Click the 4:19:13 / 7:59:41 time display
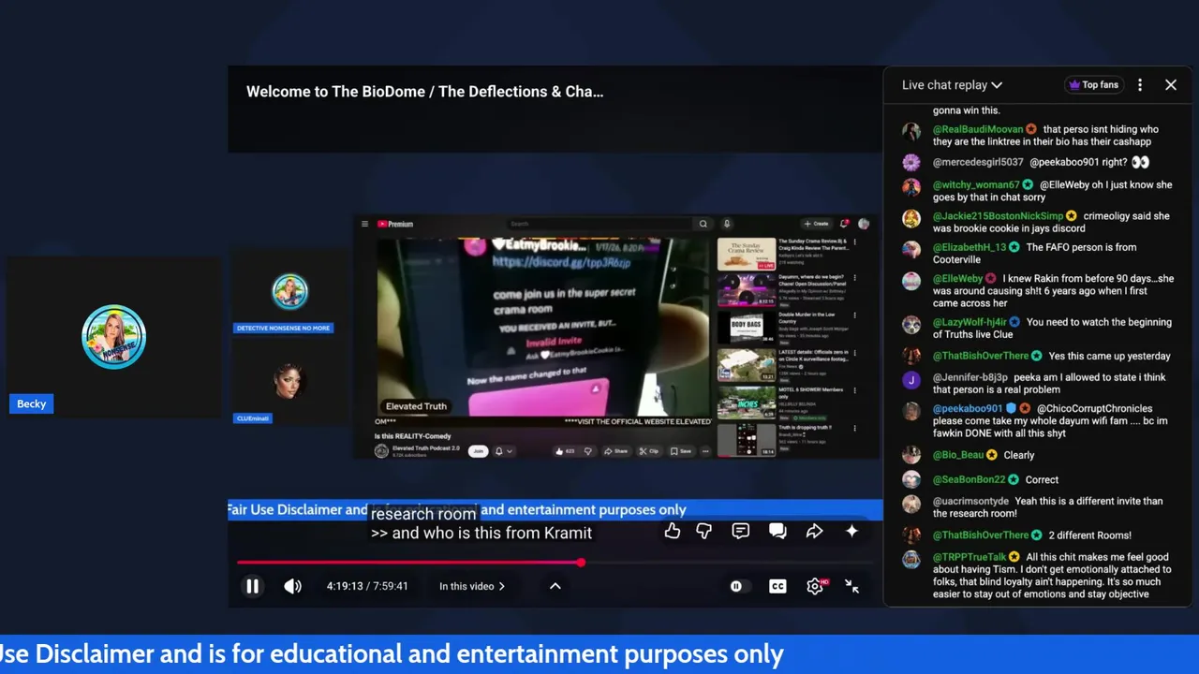1199x674 pixels. click(367, 587)
